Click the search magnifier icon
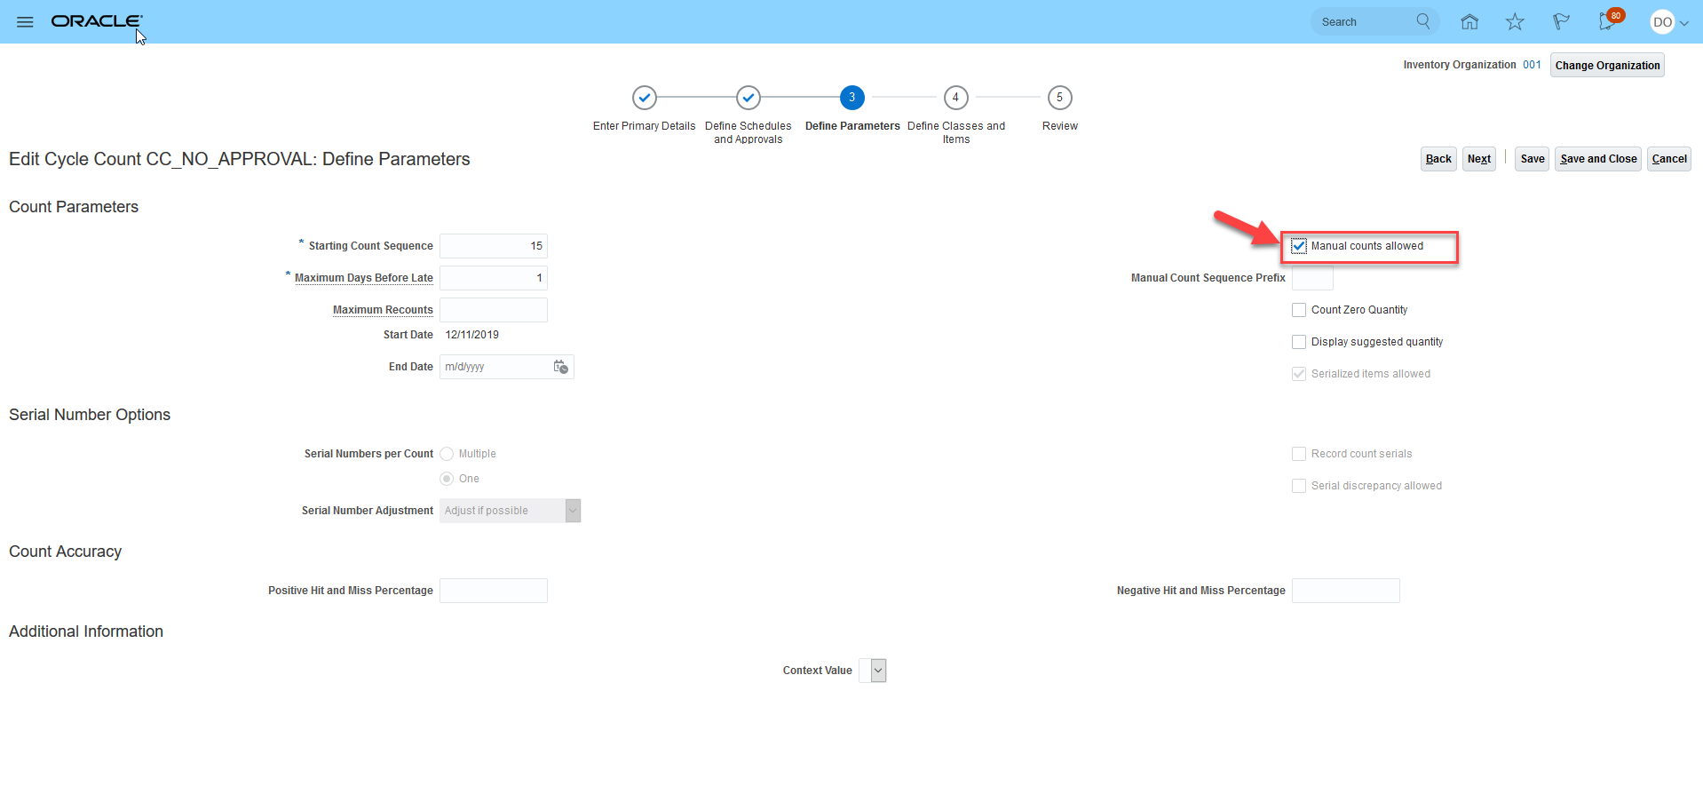 pyautogui.click(x=1423, y=21)
